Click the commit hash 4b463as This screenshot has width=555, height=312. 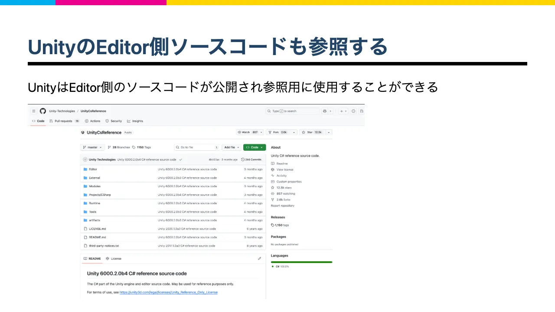(x=214, y=159)
